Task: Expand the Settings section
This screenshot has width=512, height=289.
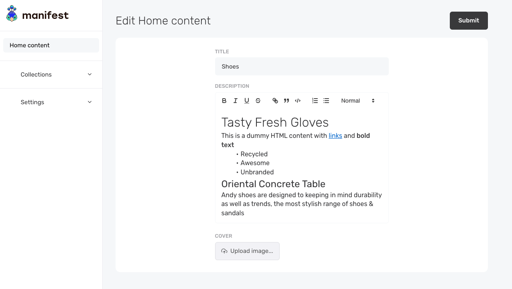Action: (x=51, y=102)
